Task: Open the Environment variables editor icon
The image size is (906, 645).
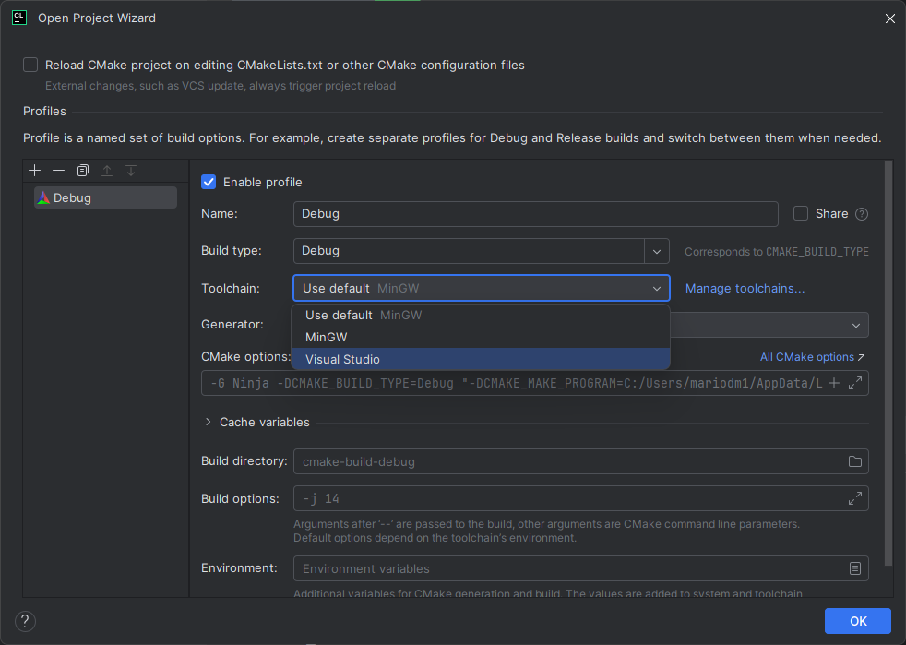Action: coord(855,568)
